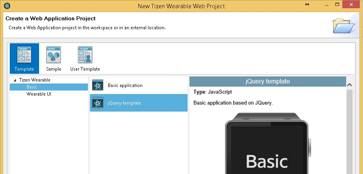This screenshot has width=363, height=174.
Task: Click the Basic application pinwheel icon
Action: 97,85
